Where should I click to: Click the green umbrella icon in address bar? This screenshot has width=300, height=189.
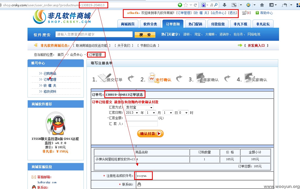[x=180, y=5]
